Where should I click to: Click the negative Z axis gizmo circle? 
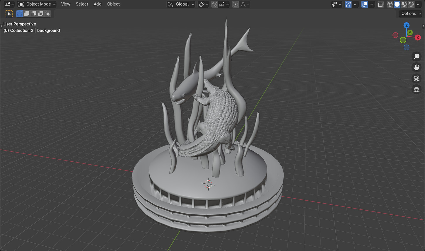406,47
